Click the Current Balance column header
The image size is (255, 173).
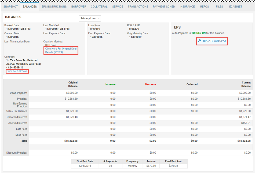pos(246,84)
